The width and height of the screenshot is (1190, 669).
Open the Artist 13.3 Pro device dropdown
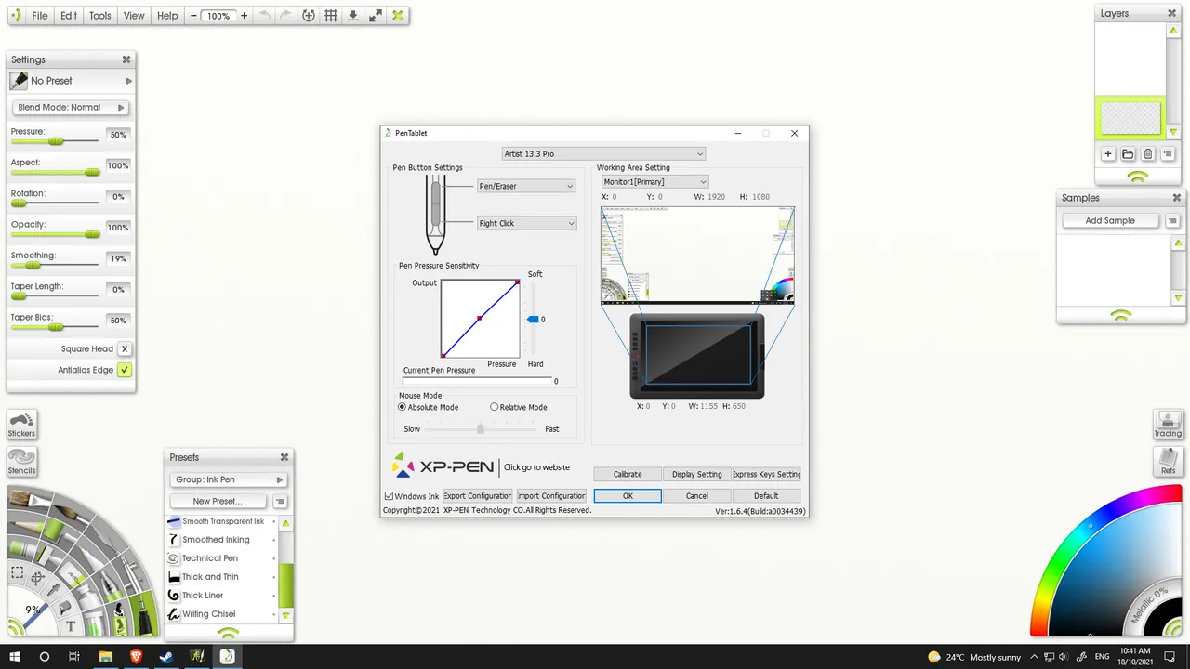[x=602, y=153]
